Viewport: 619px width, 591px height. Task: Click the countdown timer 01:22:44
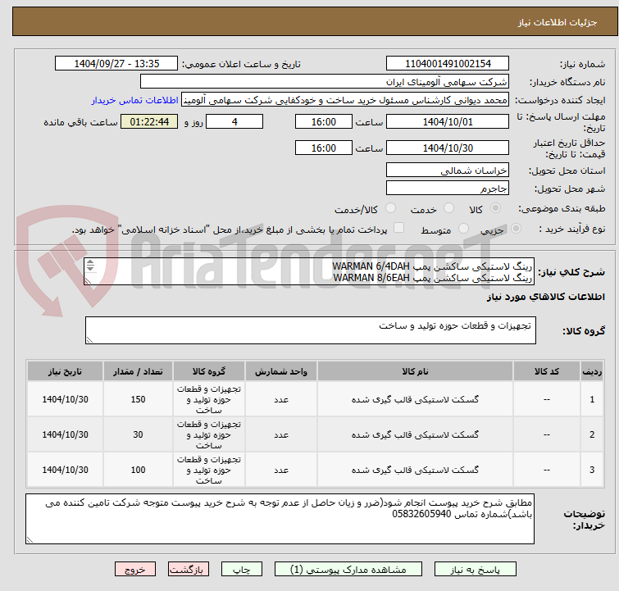click(x=149, y=121)
